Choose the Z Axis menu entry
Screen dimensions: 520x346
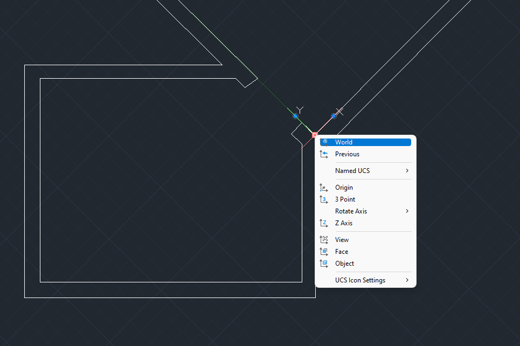click(x=365, y=223)
